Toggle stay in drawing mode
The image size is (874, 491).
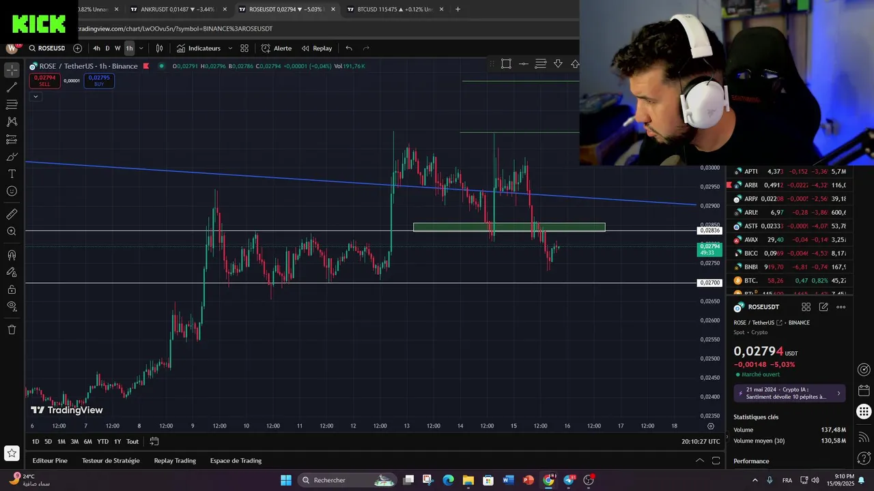[12, 272]
